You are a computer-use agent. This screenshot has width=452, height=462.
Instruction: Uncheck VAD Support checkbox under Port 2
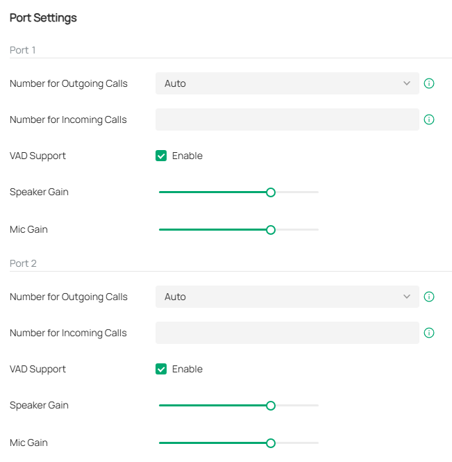pos(161,369)
